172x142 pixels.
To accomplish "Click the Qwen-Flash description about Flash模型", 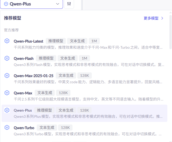I will [x=89, y=65].
